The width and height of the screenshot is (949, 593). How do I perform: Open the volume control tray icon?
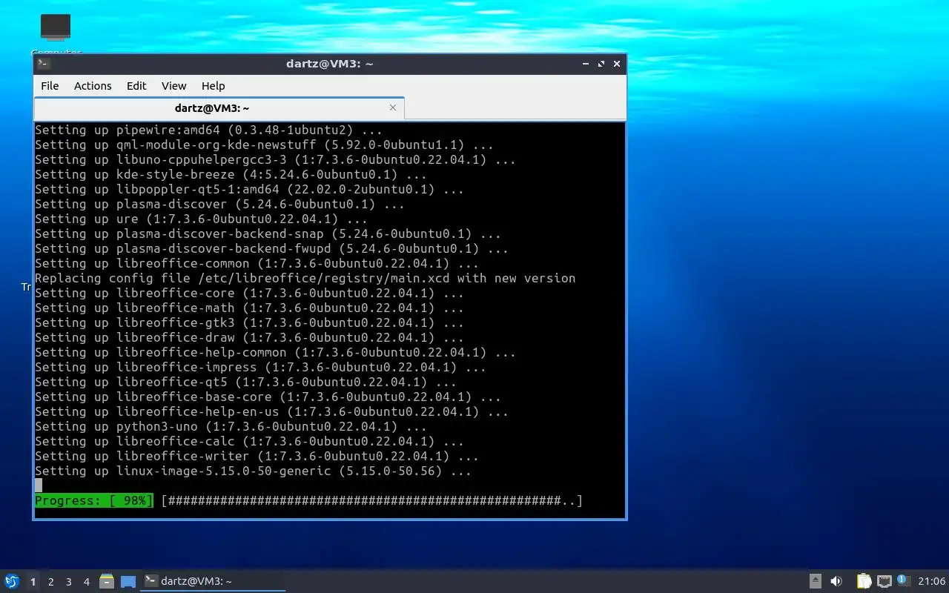(836, 581)
